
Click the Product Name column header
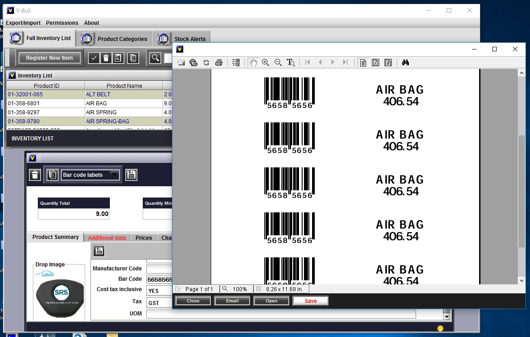point(124,86)
